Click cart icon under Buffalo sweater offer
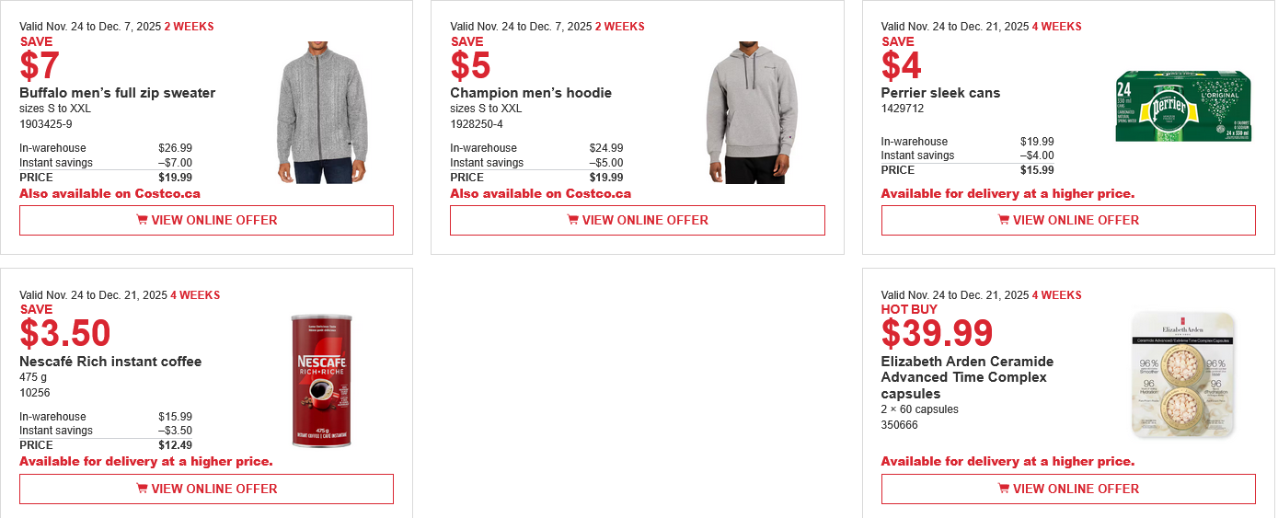This screenshot has width=1278, height=518. tap(142, 220)
